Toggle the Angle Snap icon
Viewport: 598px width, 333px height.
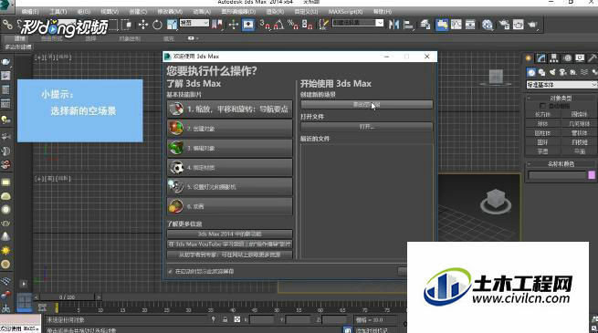(x=278, y=25)
